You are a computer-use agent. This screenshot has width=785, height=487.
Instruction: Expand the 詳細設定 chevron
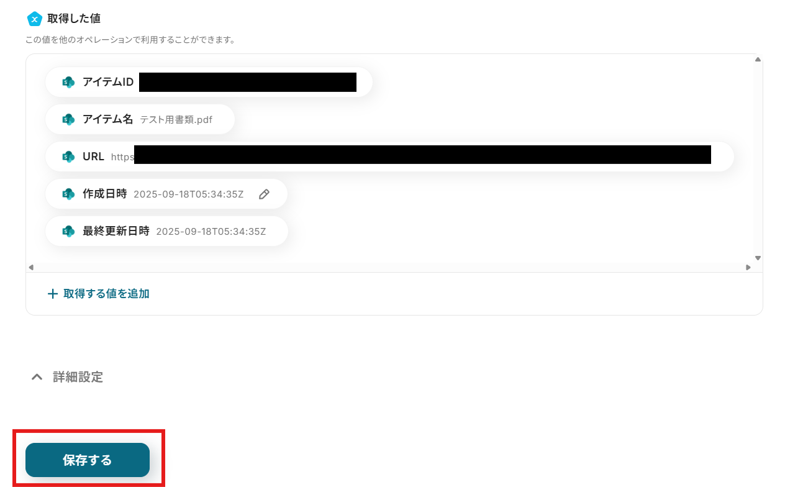(37, 377)
